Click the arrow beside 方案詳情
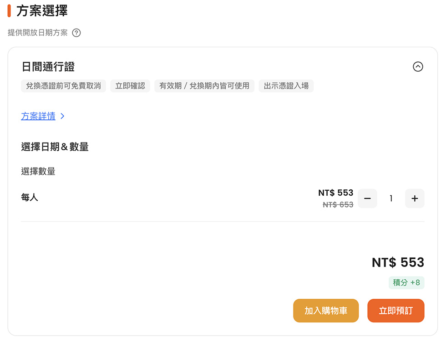Image resolution: width=446 pixels, height=341 pixels. coord(63,116)
